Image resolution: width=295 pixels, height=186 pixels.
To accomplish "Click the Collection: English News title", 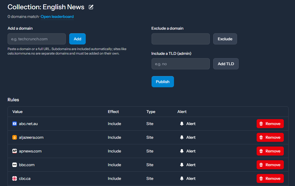I will (x=46, y=7).
